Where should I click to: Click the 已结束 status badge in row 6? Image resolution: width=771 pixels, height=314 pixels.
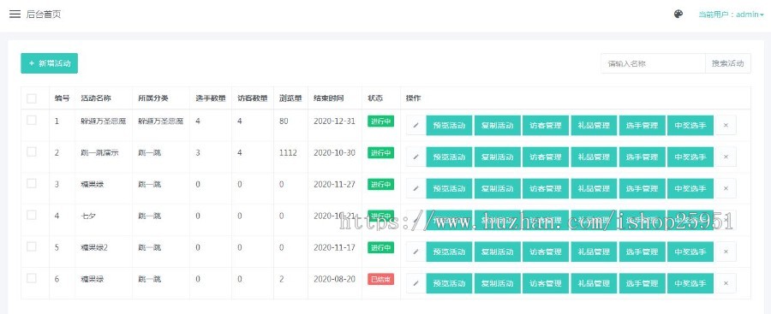pyautogui.click(x=380, y=279)
